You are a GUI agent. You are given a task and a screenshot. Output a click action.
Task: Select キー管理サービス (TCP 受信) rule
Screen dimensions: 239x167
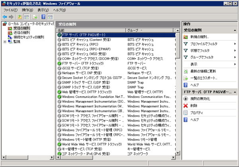[116, 149]
